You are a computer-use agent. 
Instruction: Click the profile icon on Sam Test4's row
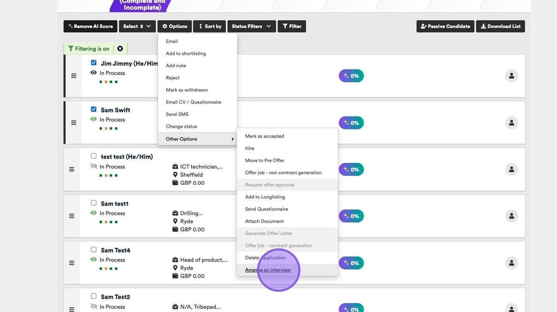[511, 263]
